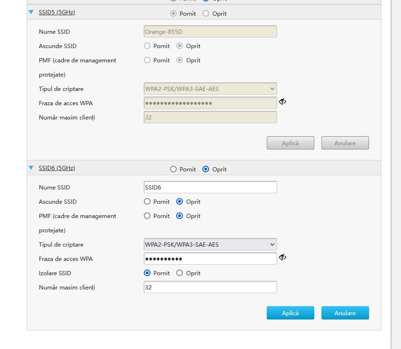Select Pornit for Izolare SSID
Viewport: 401px width, 349px height.
(147, 273)
